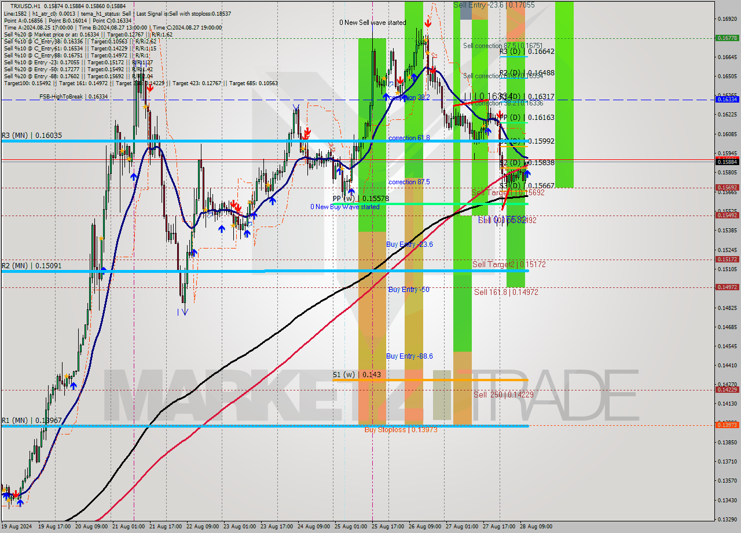Click the red 0.14972 price axis tag
Screen dimensions: 741x533
click(727, 287)
